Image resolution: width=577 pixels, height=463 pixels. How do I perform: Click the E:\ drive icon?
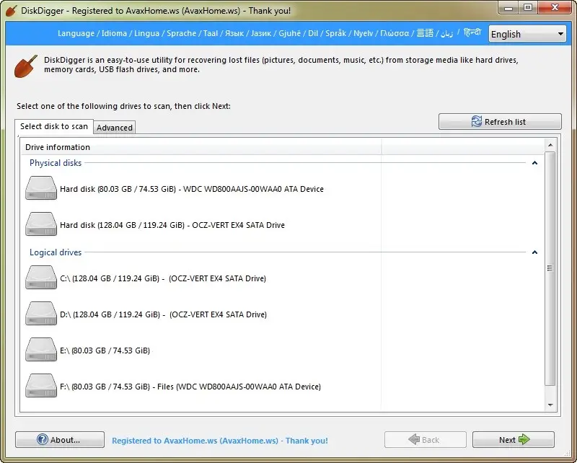point(41,349)
